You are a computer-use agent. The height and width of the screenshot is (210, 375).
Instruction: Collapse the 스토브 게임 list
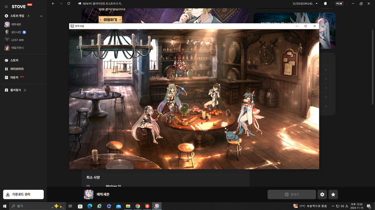[x=41, y=16]
